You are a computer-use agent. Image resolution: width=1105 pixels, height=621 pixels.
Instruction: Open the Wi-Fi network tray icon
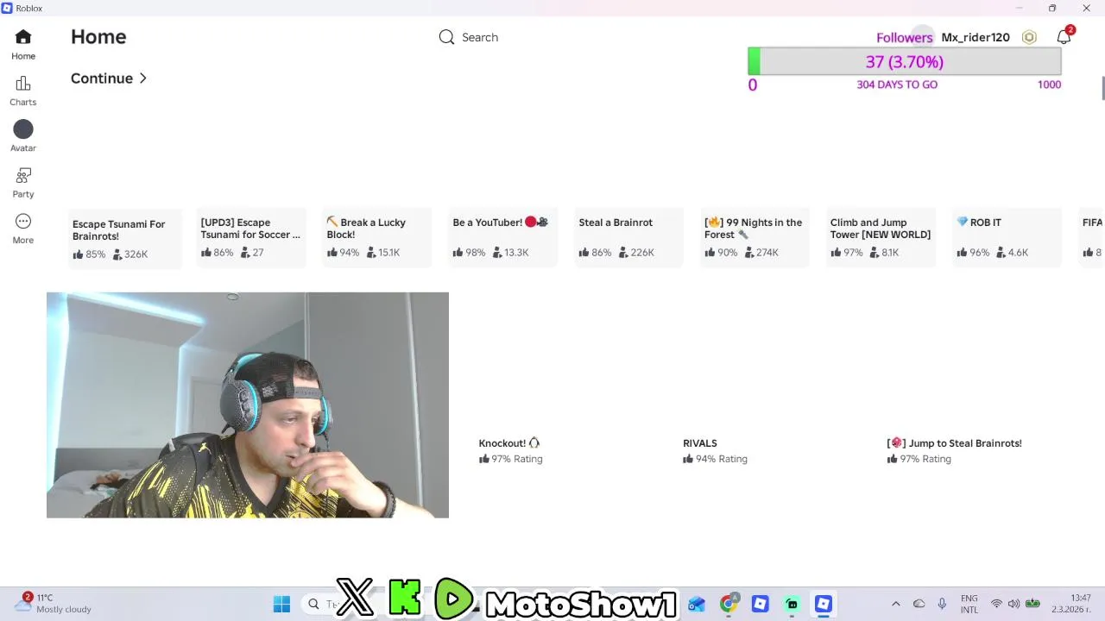[996, 604]
